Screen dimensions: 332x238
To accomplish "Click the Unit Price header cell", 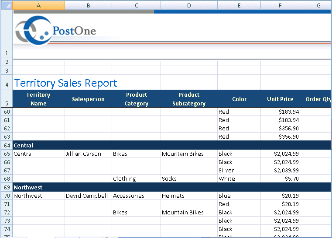I will [x=280, y=99].
